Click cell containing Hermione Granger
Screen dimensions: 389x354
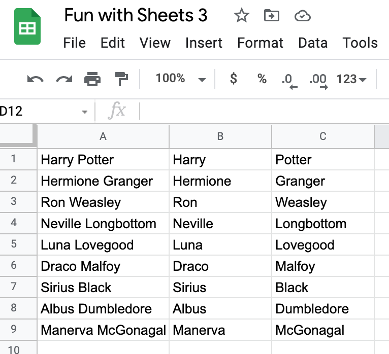click(103, 181)
